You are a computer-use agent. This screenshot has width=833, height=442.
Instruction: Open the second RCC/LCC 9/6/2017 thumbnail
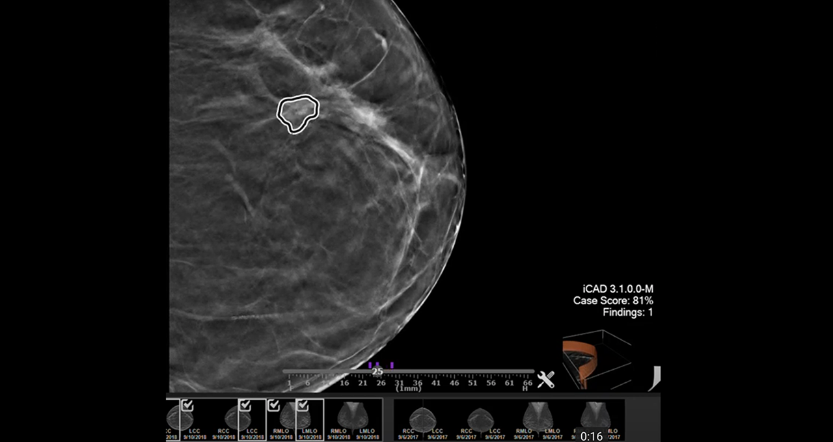tap(480, 419)
